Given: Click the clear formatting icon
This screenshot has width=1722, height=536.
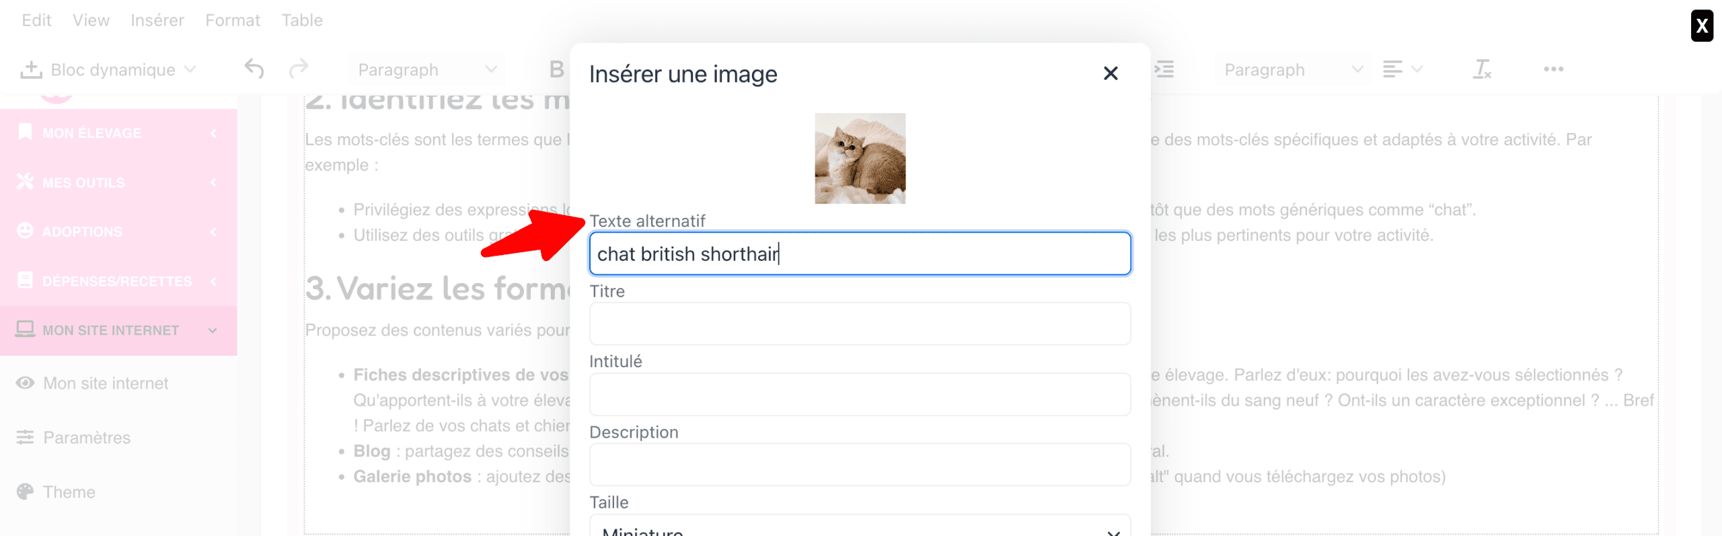Looking at the screenshot, I should click(x=1483, y=69).
